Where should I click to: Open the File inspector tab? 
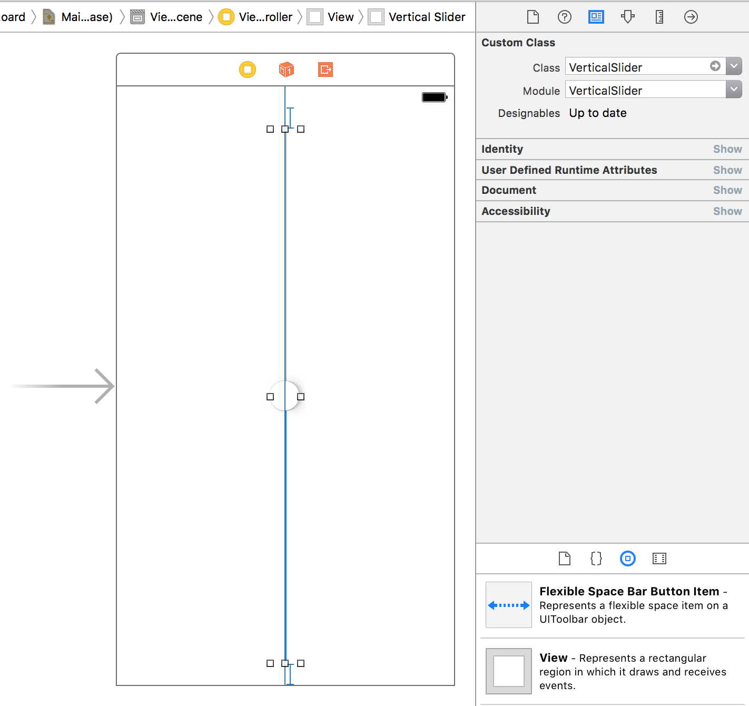(x=533, y=17)
